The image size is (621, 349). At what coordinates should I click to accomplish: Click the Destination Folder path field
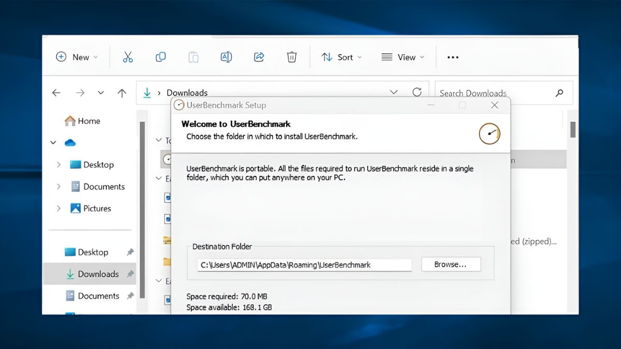tap(304, 265)
